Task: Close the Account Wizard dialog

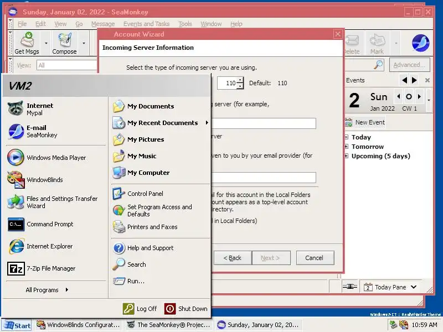Action: (x=338, y=34)
